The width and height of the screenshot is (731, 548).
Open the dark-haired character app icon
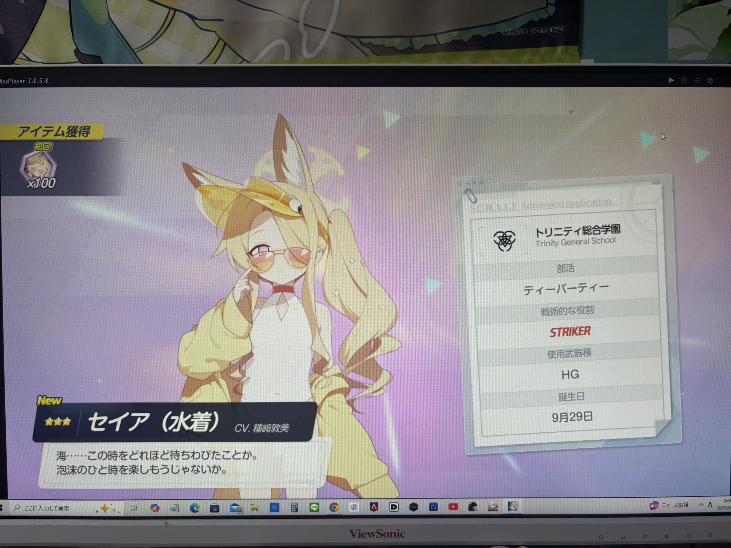[x=473, y=507]
